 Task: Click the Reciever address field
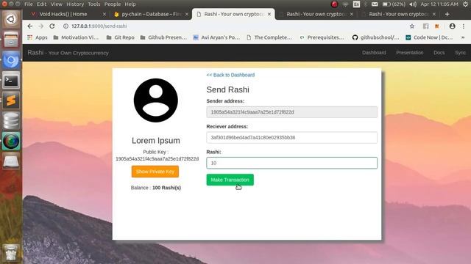[291, 137]
